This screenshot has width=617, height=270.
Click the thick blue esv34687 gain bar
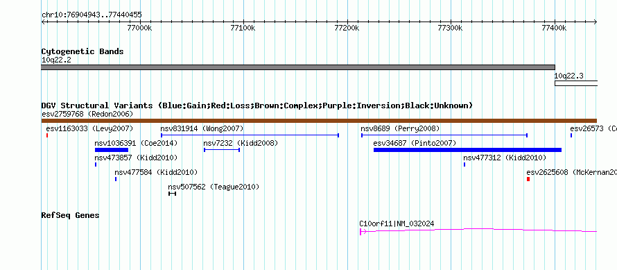(467, 150)
